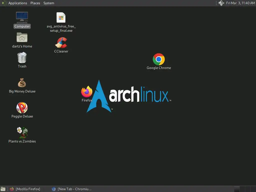Screen dimensions: 256x192
Task: Click the Firefox desktop shortcut
Action: click(x=87, y=91)
